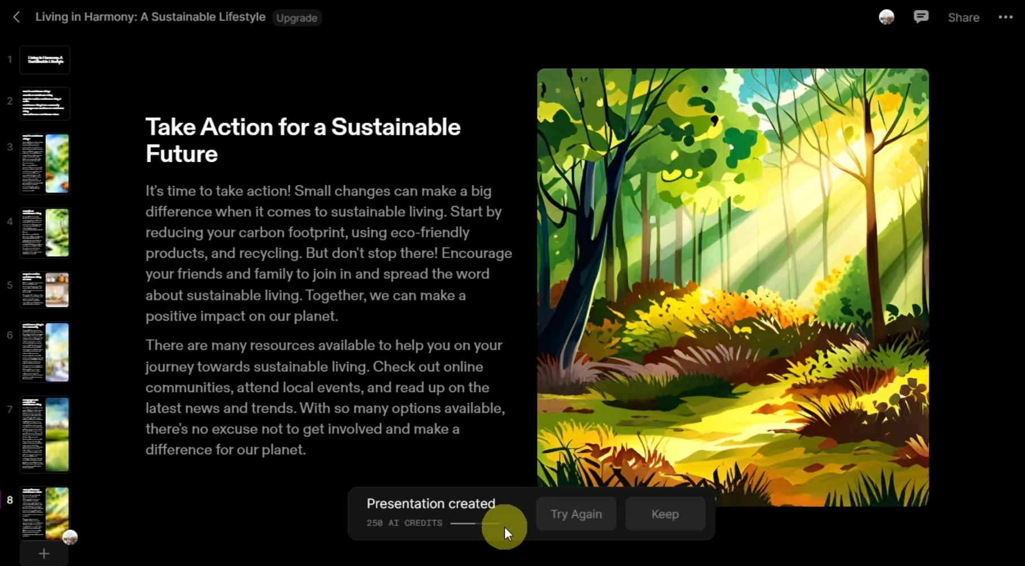
Task: Open slide 7 thumbnail
Action: (45, 434)
